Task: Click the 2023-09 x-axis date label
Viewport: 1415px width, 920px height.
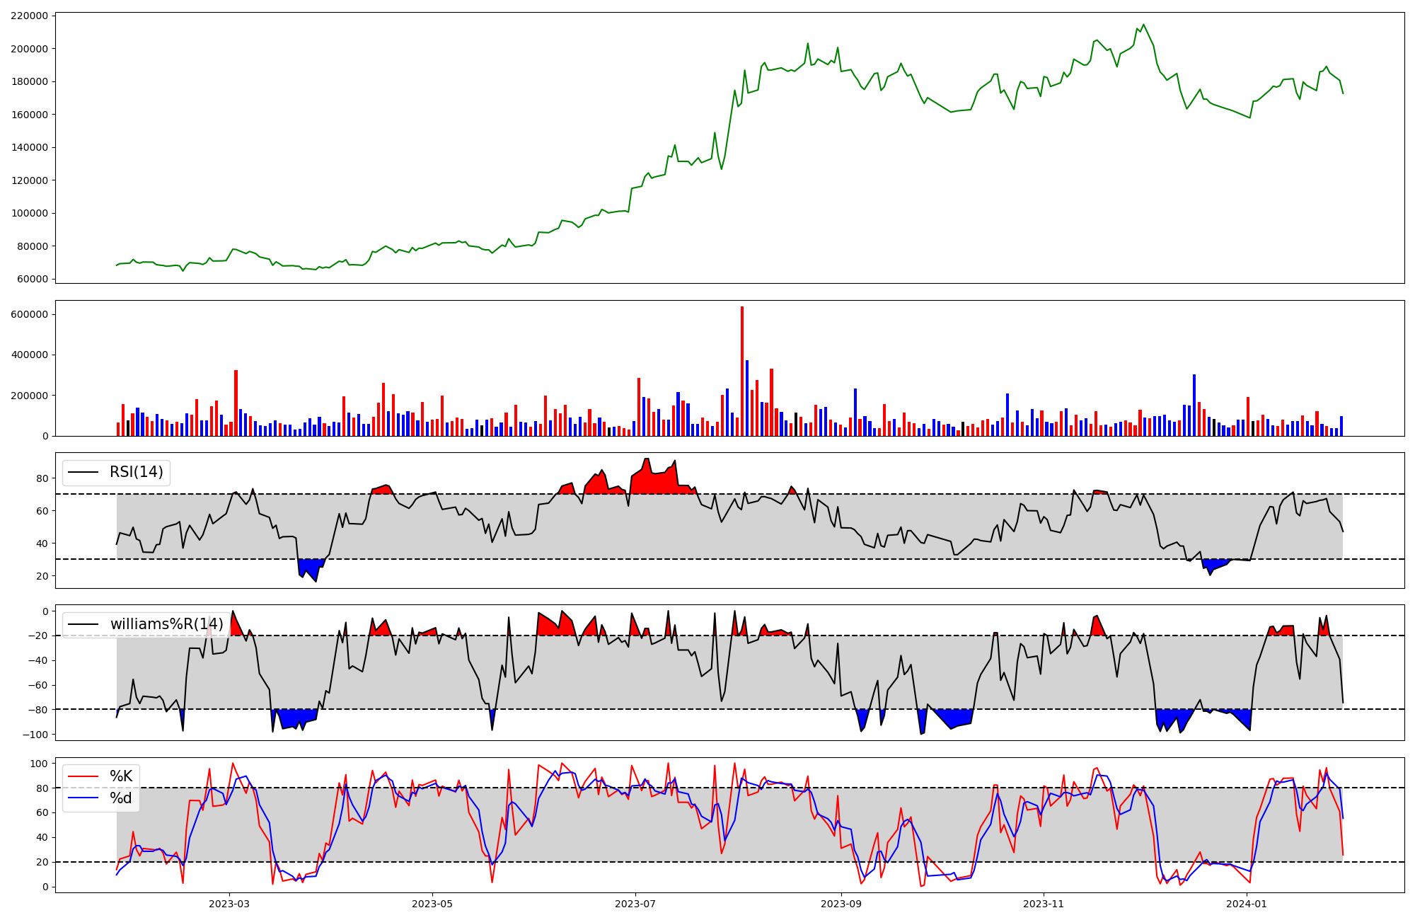Action: tap(841, 904)
